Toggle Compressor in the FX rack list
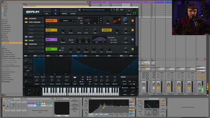Image resolution: width=210 pixels, height=118 pixels. (26, 44)
